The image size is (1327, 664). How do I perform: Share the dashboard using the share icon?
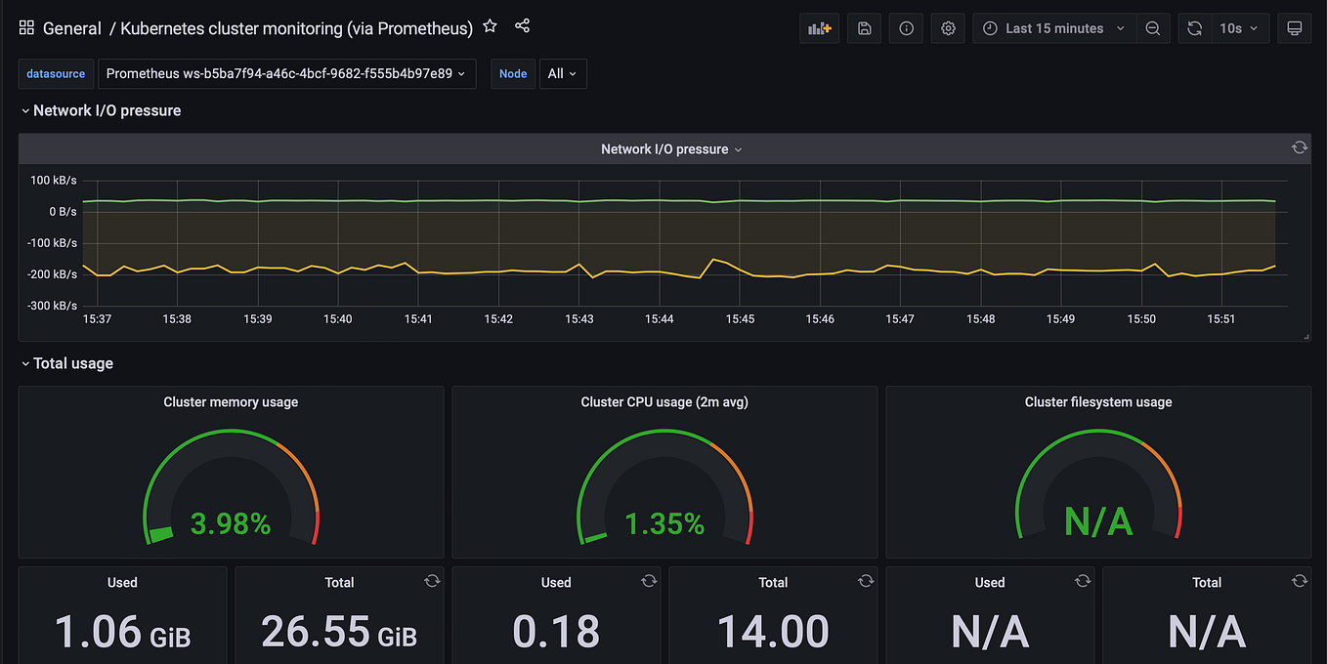(522, 26)
